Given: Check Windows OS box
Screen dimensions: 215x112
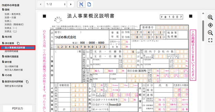Looking at the screenshot, I should coord(110,86).
